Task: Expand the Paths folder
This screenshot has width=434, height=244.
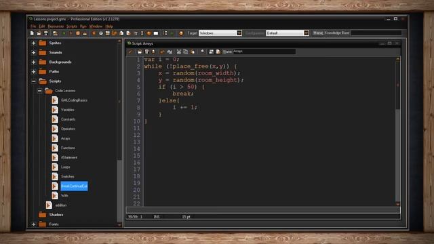Action: coord(33,72)
